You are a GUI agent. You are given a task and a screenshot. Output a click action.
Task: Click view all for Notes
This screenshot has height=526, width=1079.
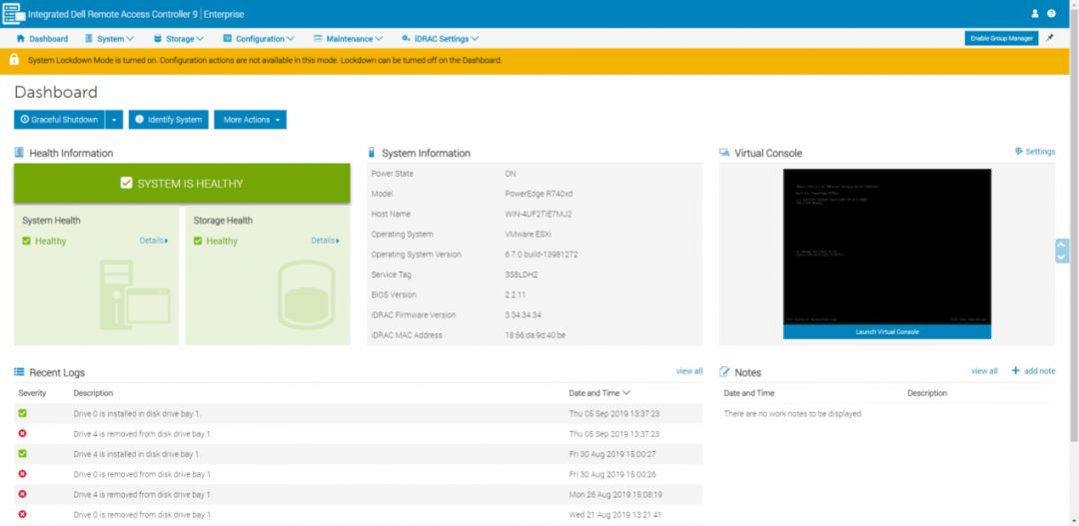tap(984, 370)
